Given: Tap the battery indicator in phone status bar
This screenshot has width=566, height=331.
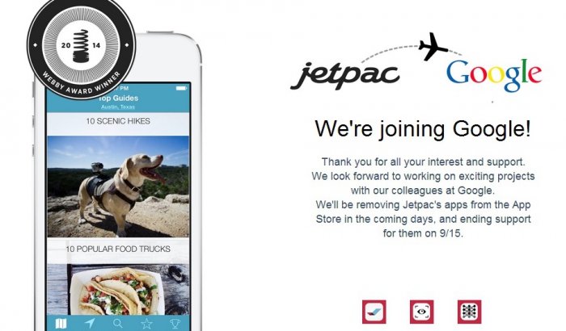Looking at the screenshot, I should [181, 88].
